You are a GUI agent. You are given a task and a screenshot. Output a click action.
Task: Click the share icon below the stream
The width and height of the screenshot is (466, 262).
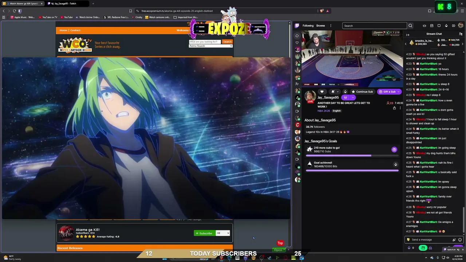394,108
